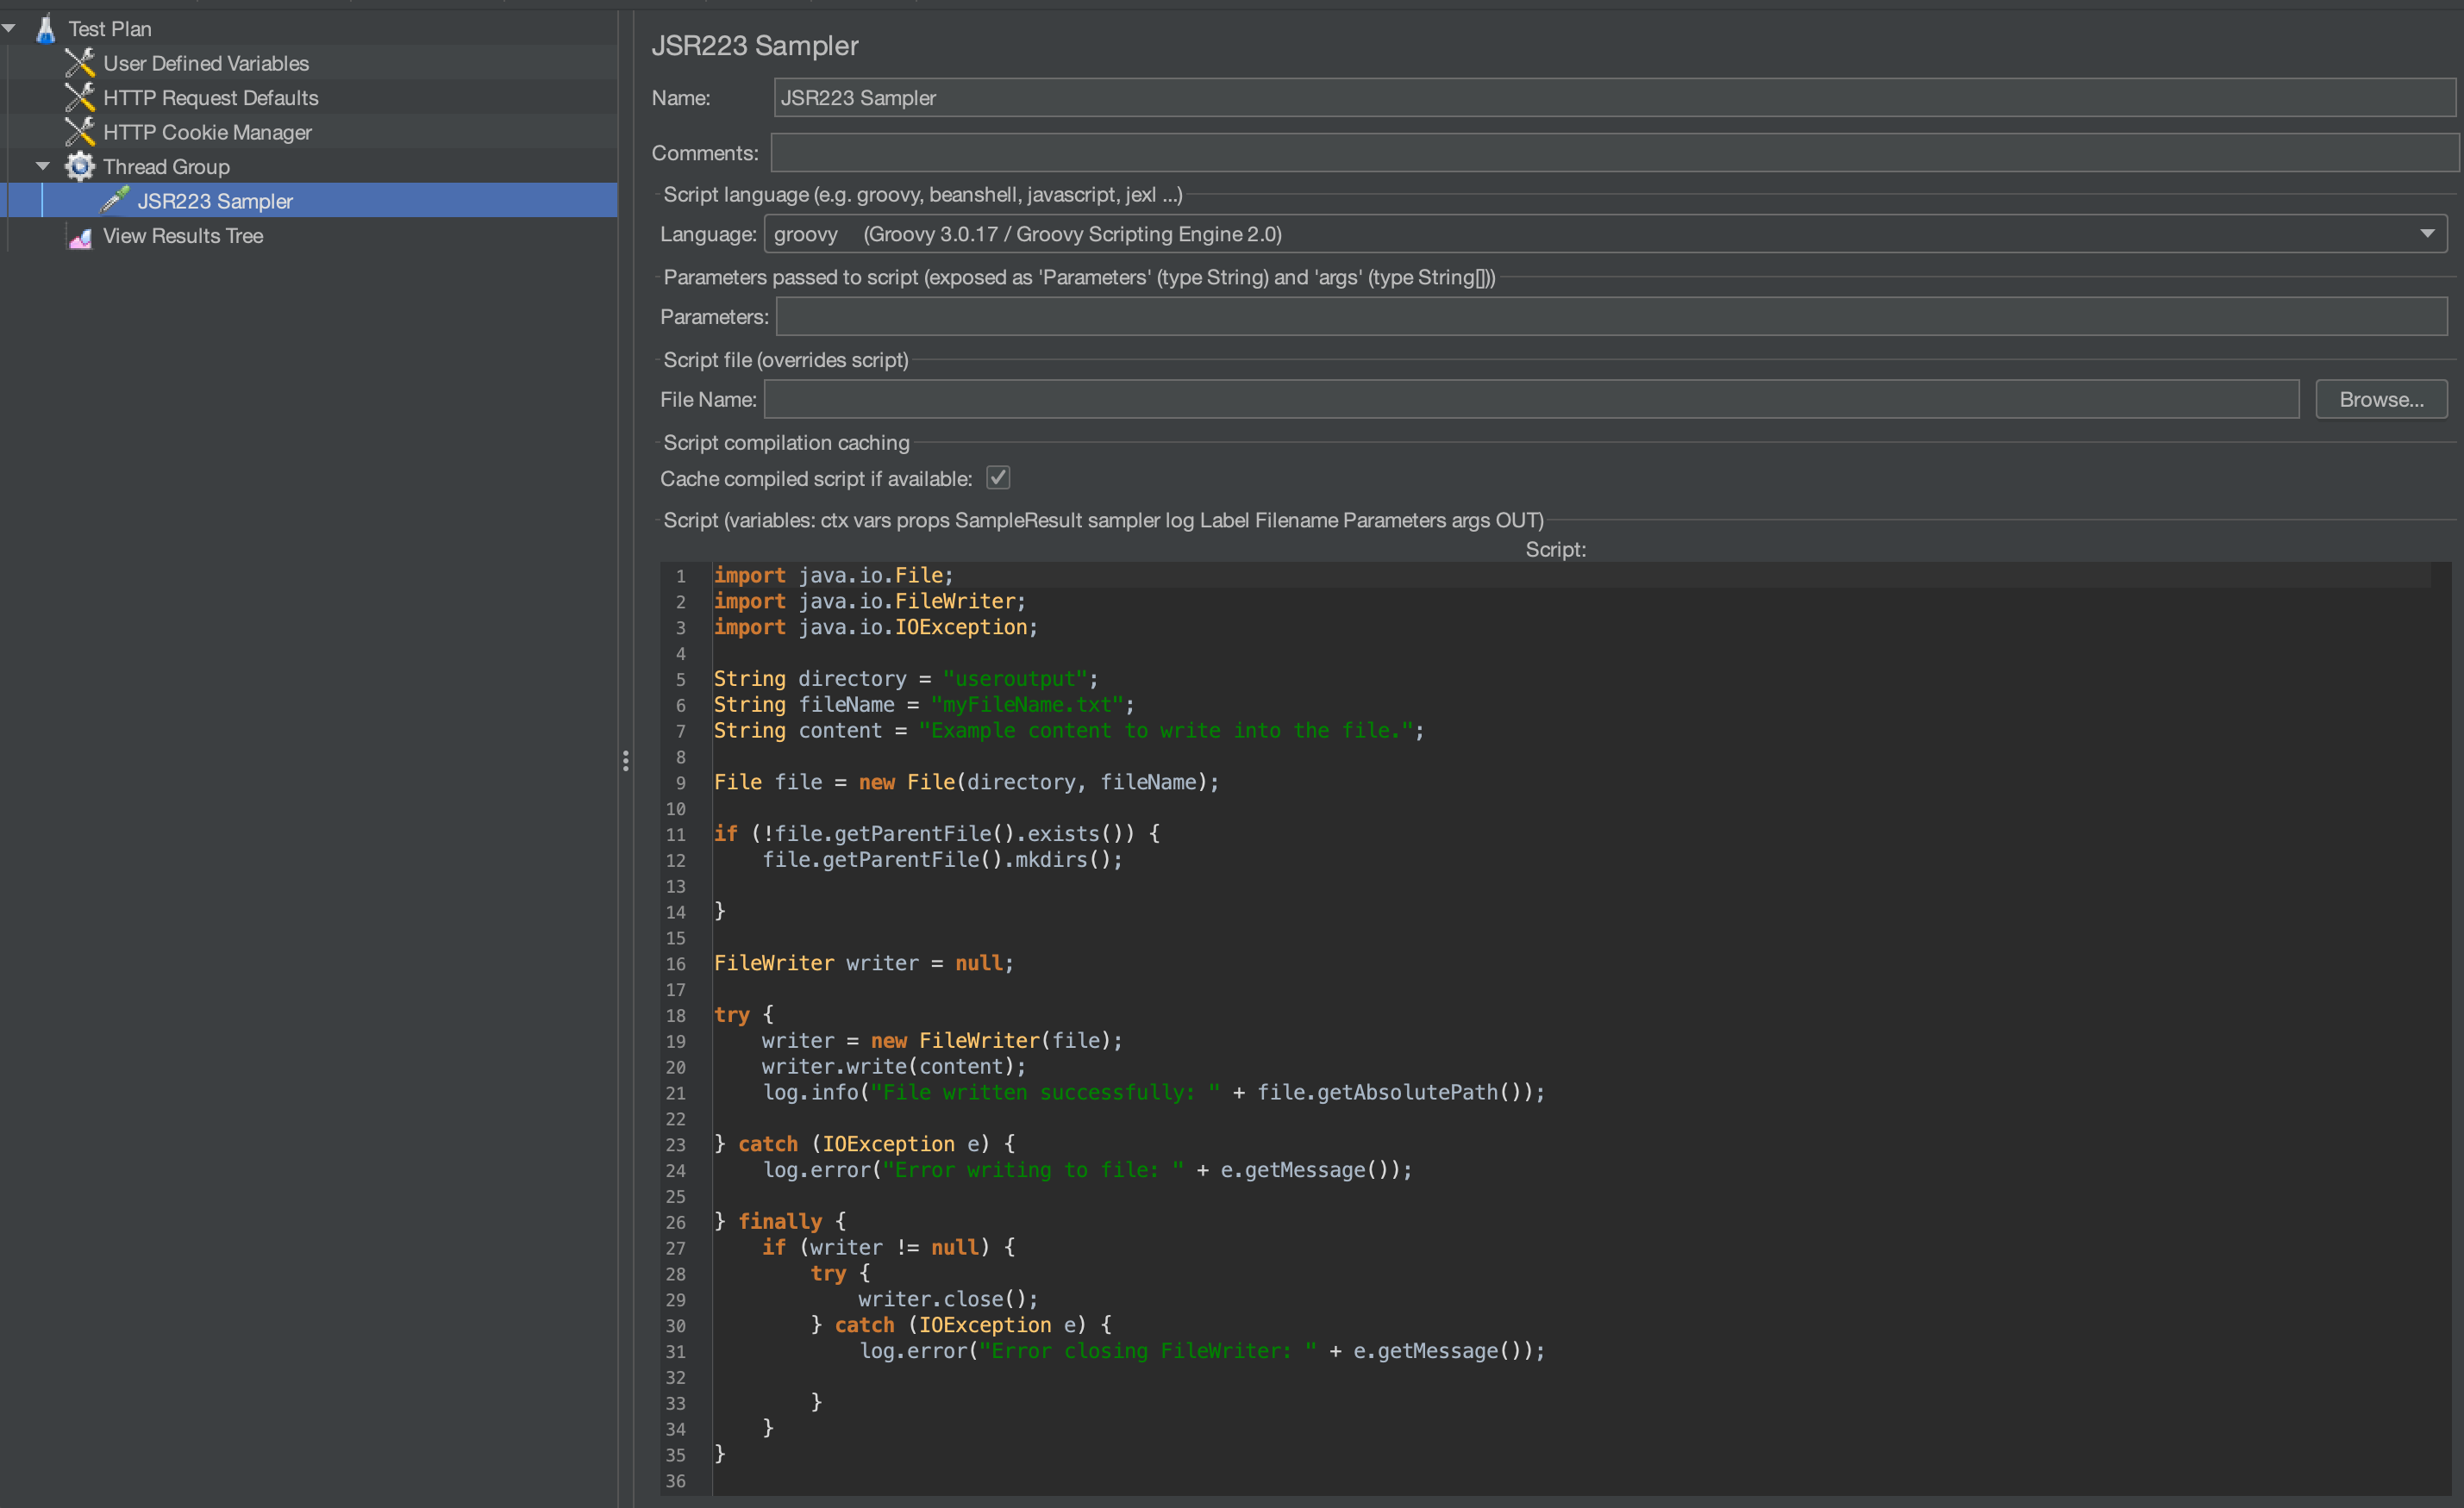Click into the Name text field

coord(1612,98)
